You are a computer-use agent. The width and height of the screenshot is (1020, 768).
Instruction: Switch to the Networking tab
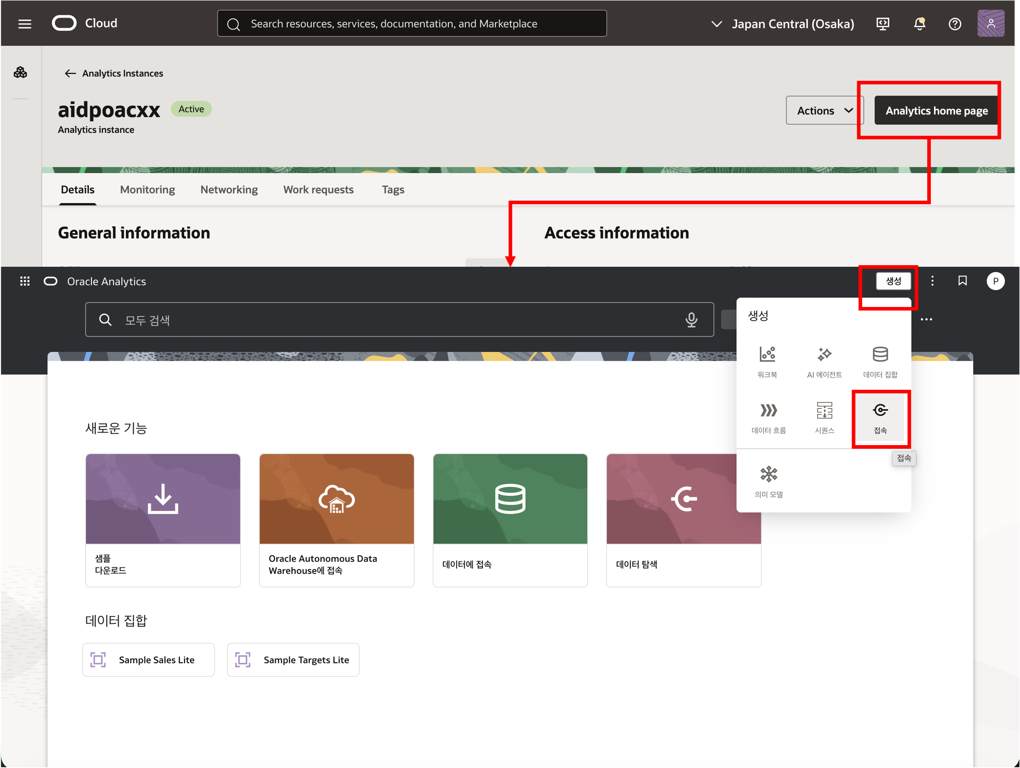(x=229, y=190)
